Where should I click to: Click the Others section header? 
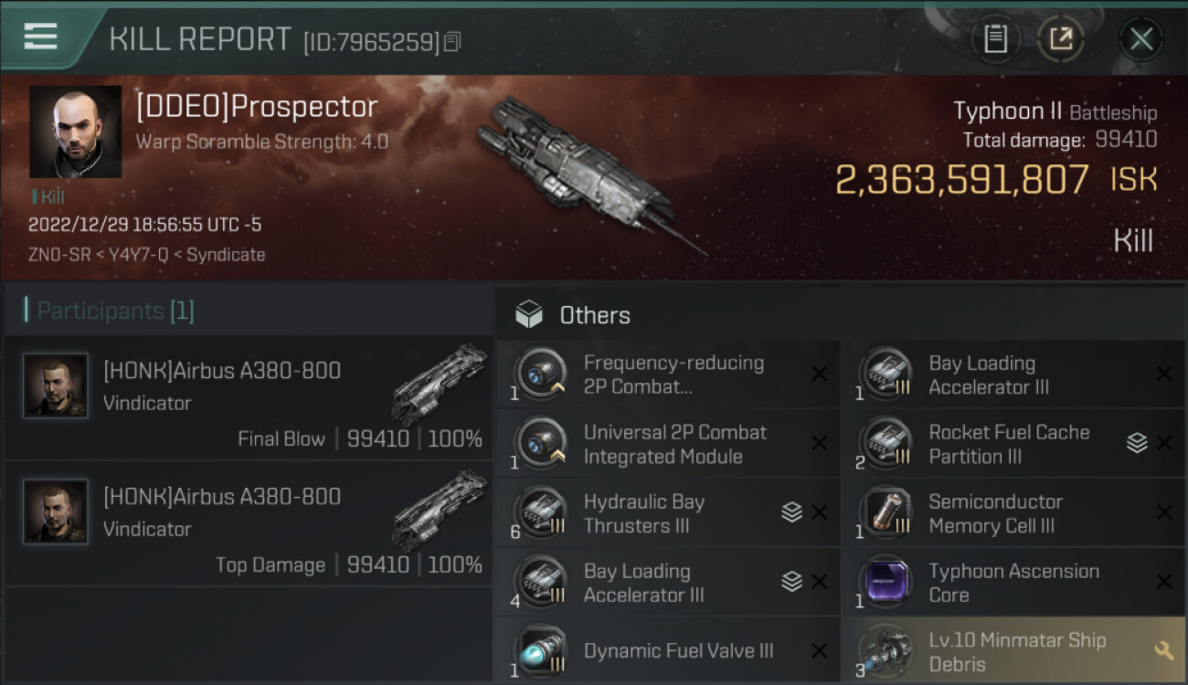pos(594,315)
